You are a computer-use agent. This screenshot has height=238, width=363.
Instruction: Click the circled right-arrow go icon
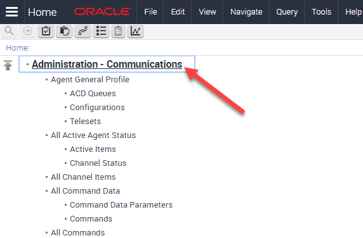point(27,31)
